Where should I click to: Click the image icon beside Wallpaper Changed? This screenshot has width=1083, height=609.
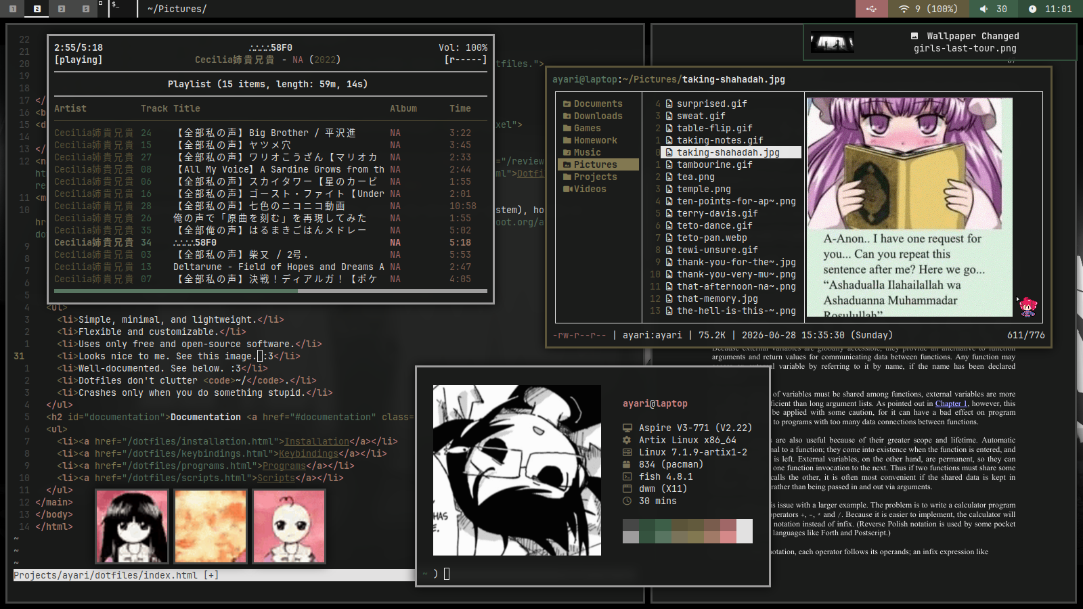[914, 36]
